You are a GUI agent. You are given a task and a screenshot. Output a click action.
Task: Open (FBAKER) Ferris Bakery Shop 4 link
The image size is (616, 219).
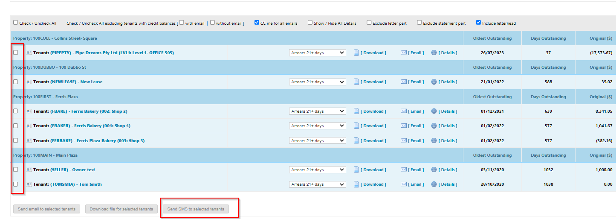pos(90,126)
